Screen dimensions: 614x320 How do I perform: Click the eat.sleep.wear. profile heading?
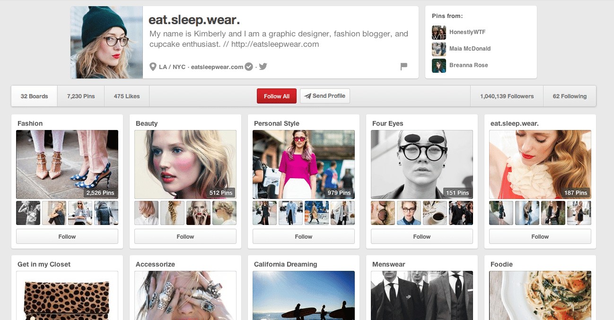(194, 20)
